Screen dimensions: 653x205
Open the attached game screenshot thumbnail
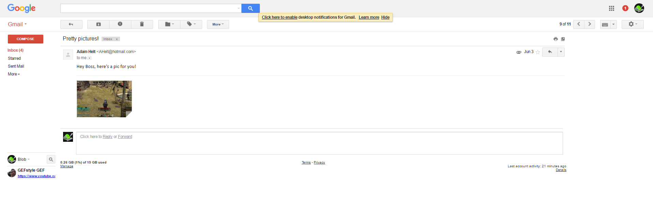click(104, 99)
